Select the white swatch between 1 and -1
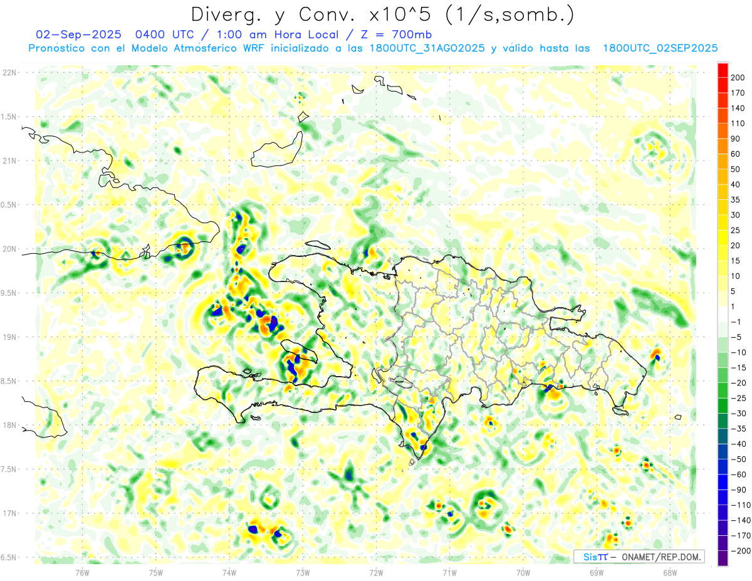Image resolution: width=752 pixels, height=581 pixels. pos(723,314)
